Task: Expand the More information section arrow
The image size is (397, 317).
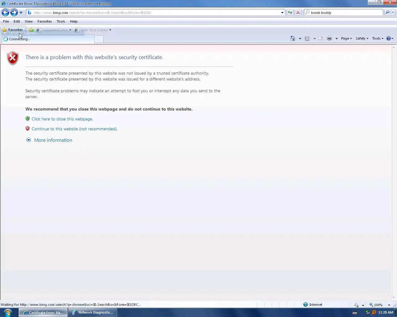Action: tap(29, 140)
